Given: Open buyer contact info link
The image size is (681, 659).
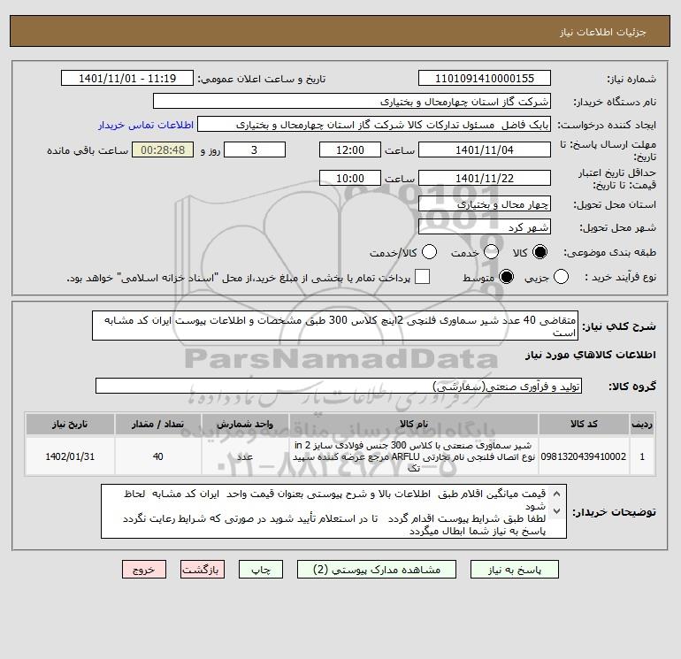Looking at the screenshot, I should (146, 125).
